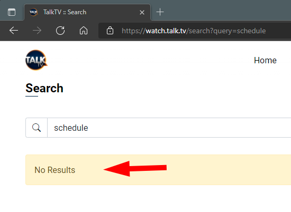The image size is (291, 212).
Task: Click the No Results message text
Action: (54, 170)
